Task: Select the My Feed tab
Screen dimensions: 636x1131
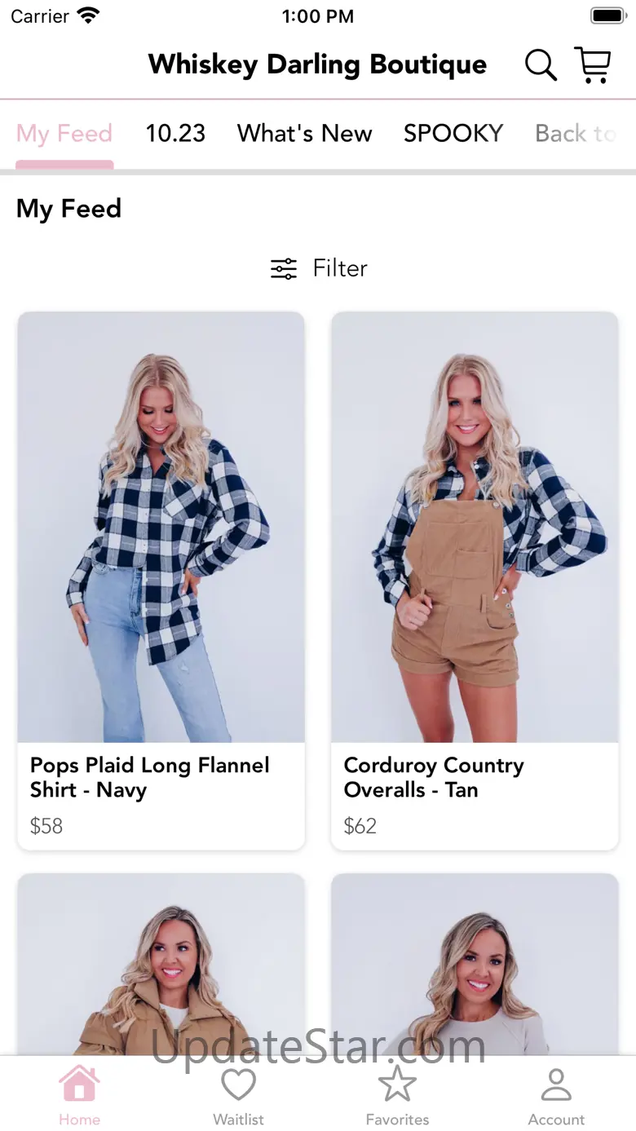Action: [x=64, y=134]
